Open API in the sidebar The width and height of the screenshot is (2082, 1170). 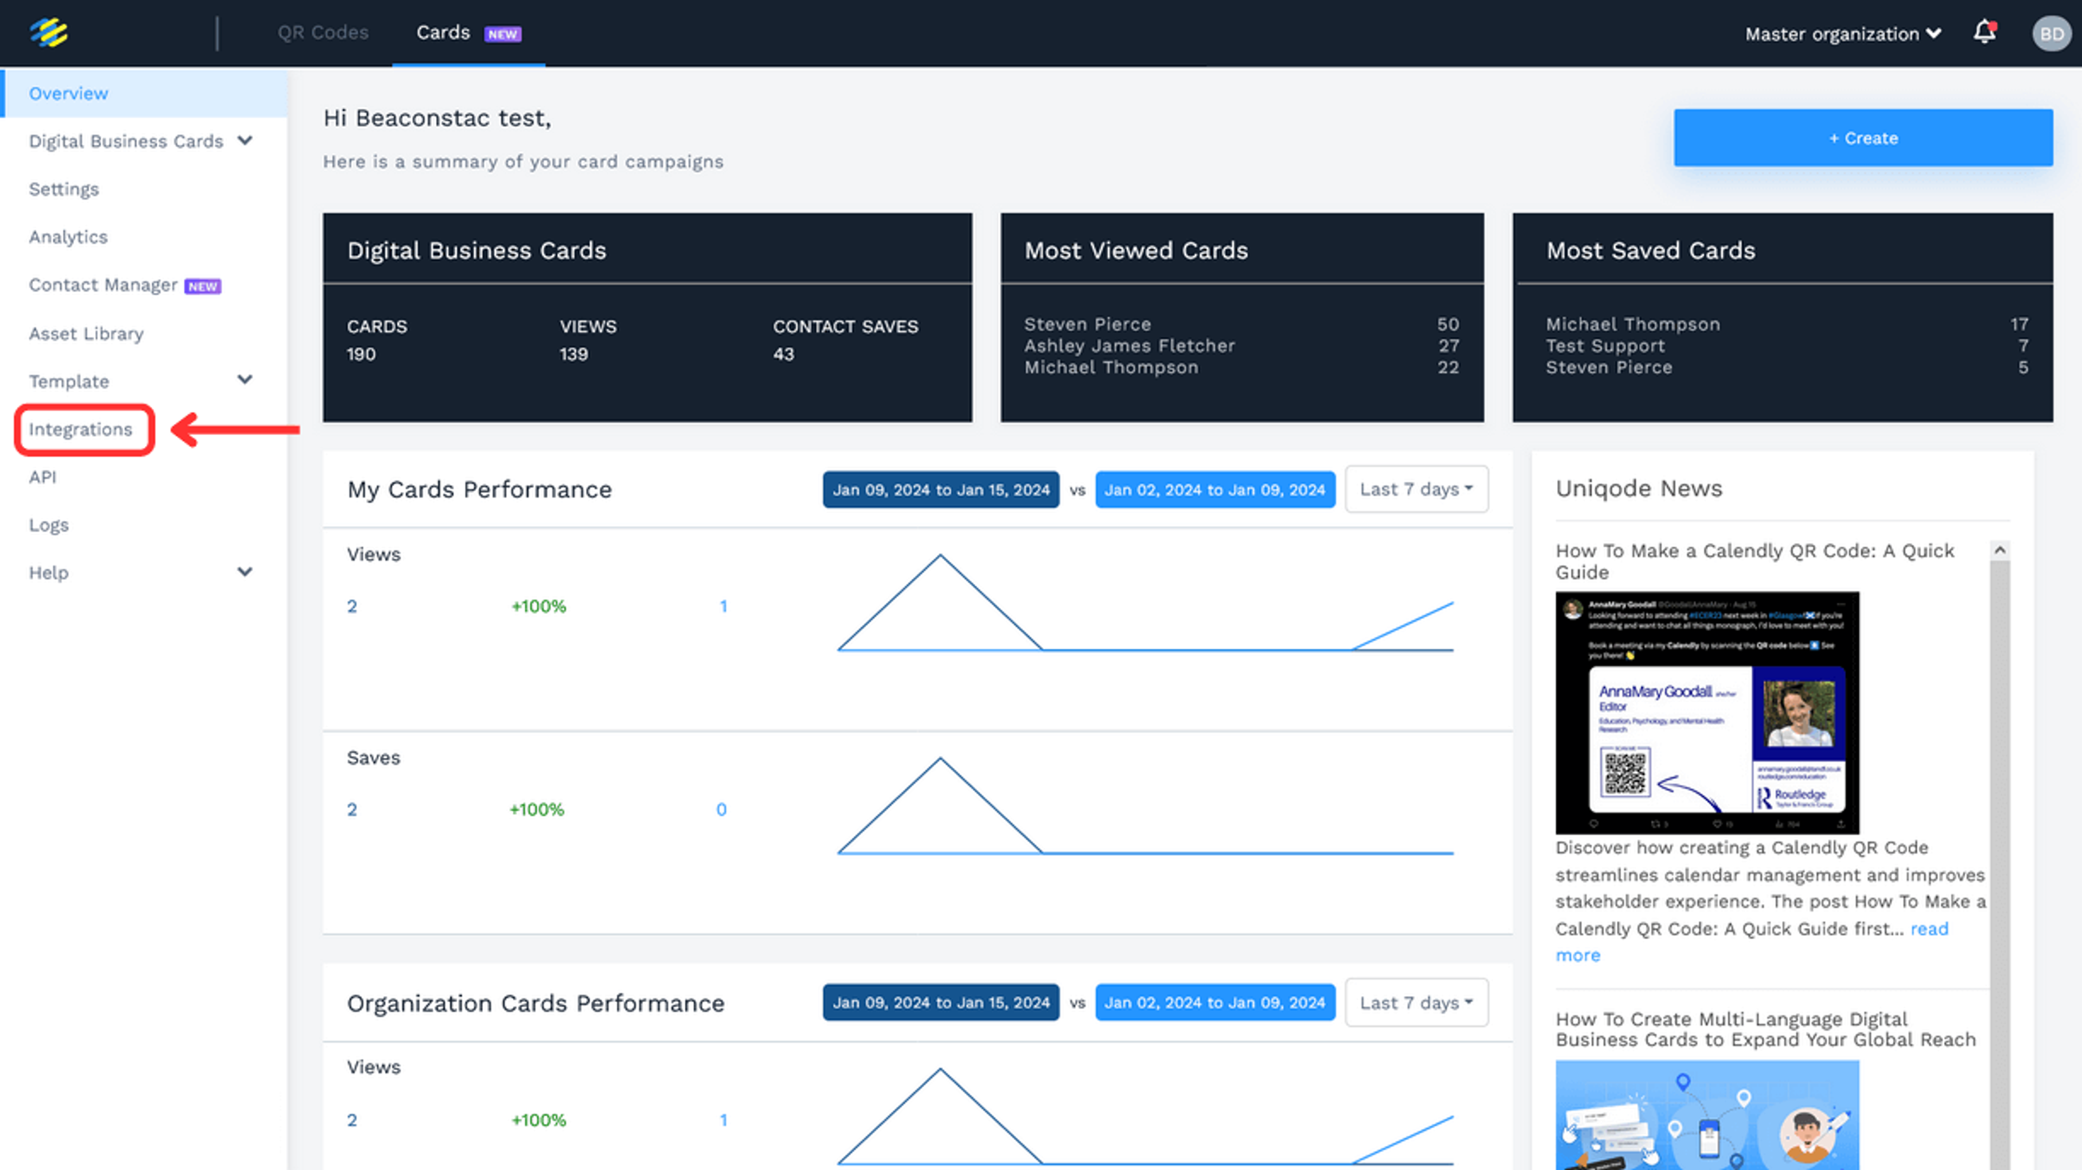[43, 477]
